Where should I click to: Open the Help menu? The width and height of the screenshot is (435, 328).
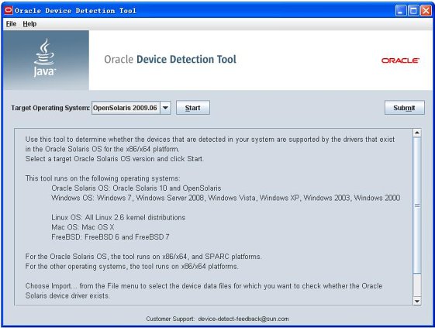tap(29, 24)
